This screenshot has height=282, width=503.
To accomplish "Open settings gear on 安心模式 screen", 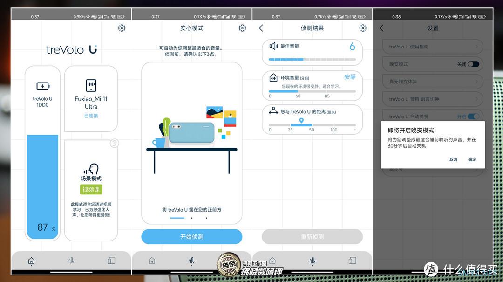I will point(242,28).
